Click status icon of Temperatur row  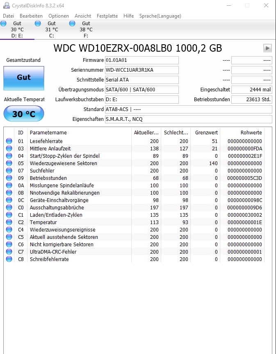click(x=9, y=222)
